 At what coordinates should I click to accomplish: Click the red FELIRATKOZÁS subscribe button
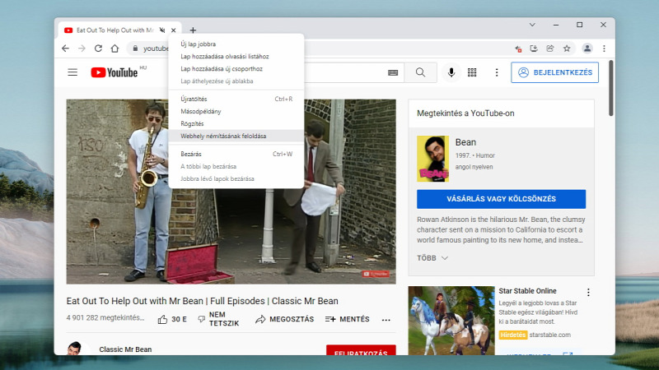pyautogui.click(x=361, y=350)
